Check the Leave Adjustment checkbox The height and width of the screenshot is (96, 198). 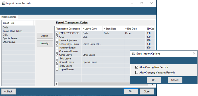point(57,40)
